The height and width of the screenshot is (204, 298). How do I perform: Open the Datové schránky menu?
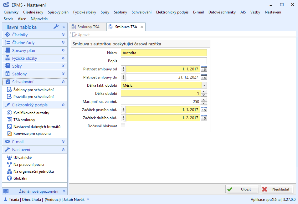click(222, 12)
